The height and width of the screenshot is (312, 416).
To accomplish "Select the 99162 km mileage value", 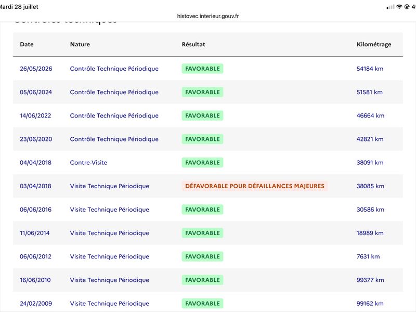I will click(x=370, y=303).
